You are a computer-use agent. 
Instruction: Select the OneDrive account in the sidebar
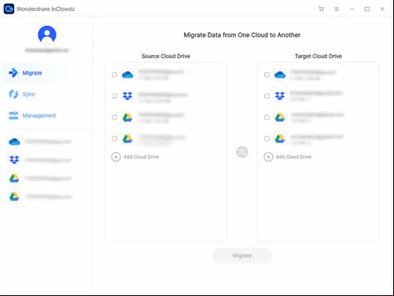(x=40, y=142)
